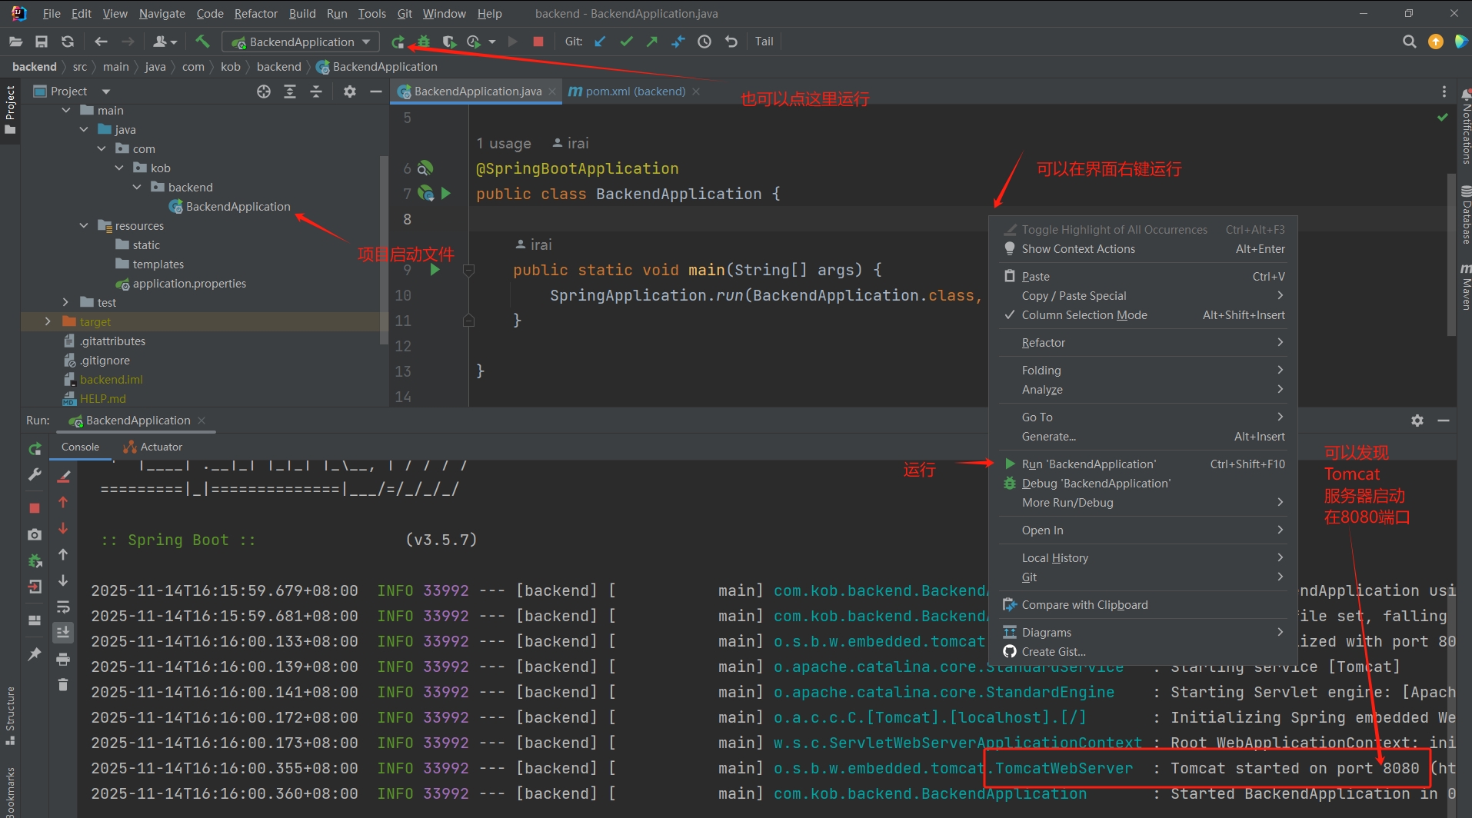Open the Actuator tab in Run panel

161,447
